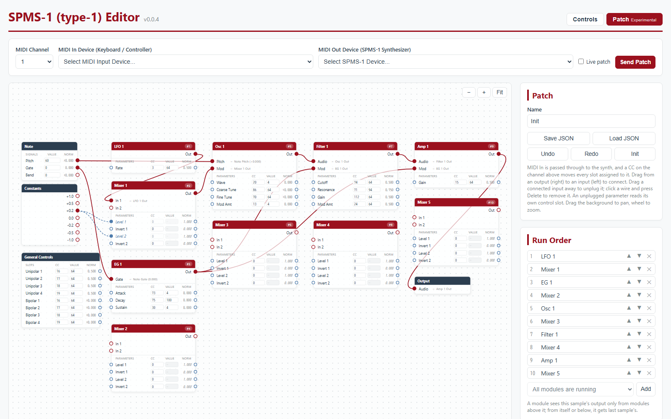Zoom out the patch canvas with minus
The width and height of the screenshot is (671, 419).
[469, 92]
